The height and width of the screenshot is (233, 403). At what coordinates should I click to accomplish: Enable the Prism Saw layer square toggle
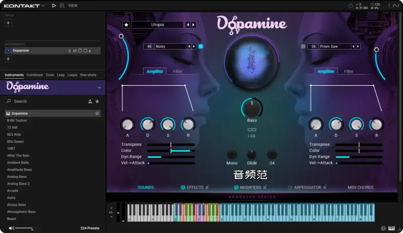pyautogui.click(x=303, y=46)
